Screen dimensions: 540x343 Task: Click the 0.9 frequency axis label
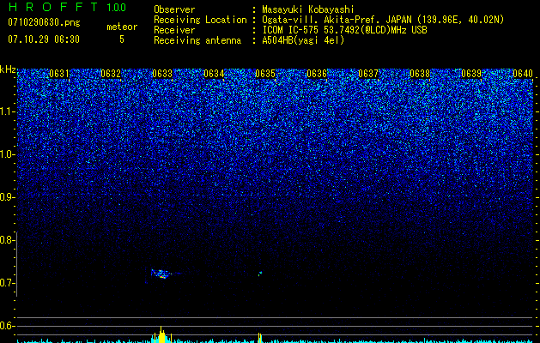click(6, 197)
